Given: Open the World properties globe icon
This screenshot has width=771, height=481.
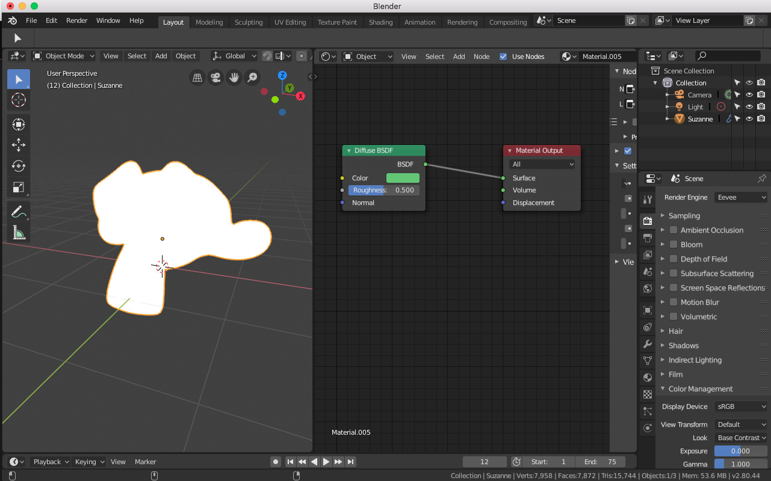Looking at the screenshot, I should coord(647,288).
